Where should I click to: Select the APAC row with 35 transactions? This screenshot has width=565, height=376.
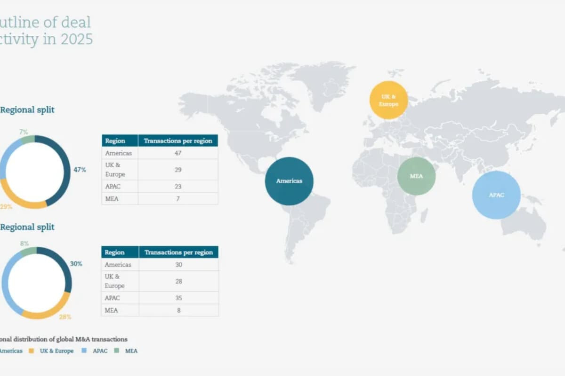pyautogui.click(x=160, y=298)
